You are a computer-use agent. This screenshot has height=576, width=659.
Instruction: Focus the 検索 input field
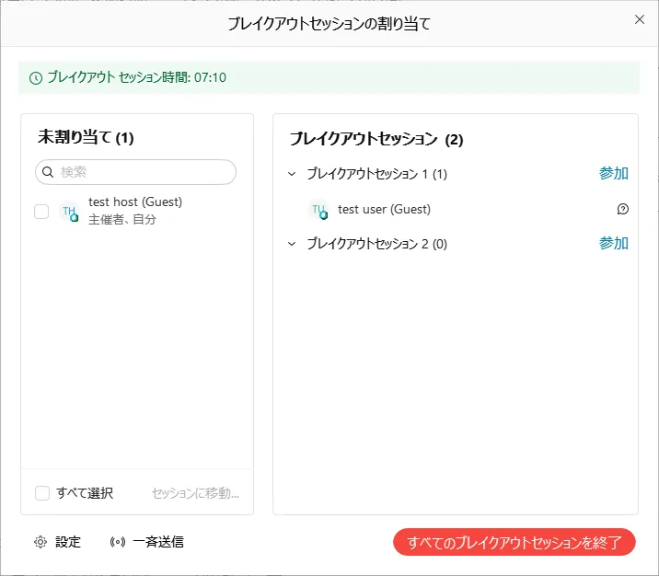point(143,172)
